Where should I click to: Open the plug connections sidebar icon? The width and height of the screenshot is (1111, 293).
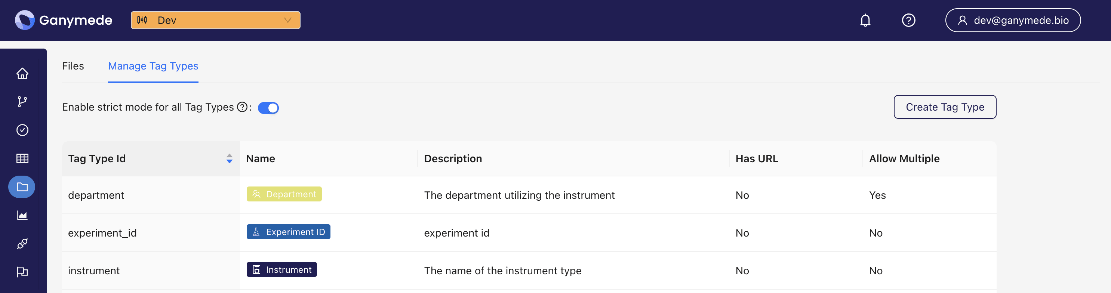[22, 244]
